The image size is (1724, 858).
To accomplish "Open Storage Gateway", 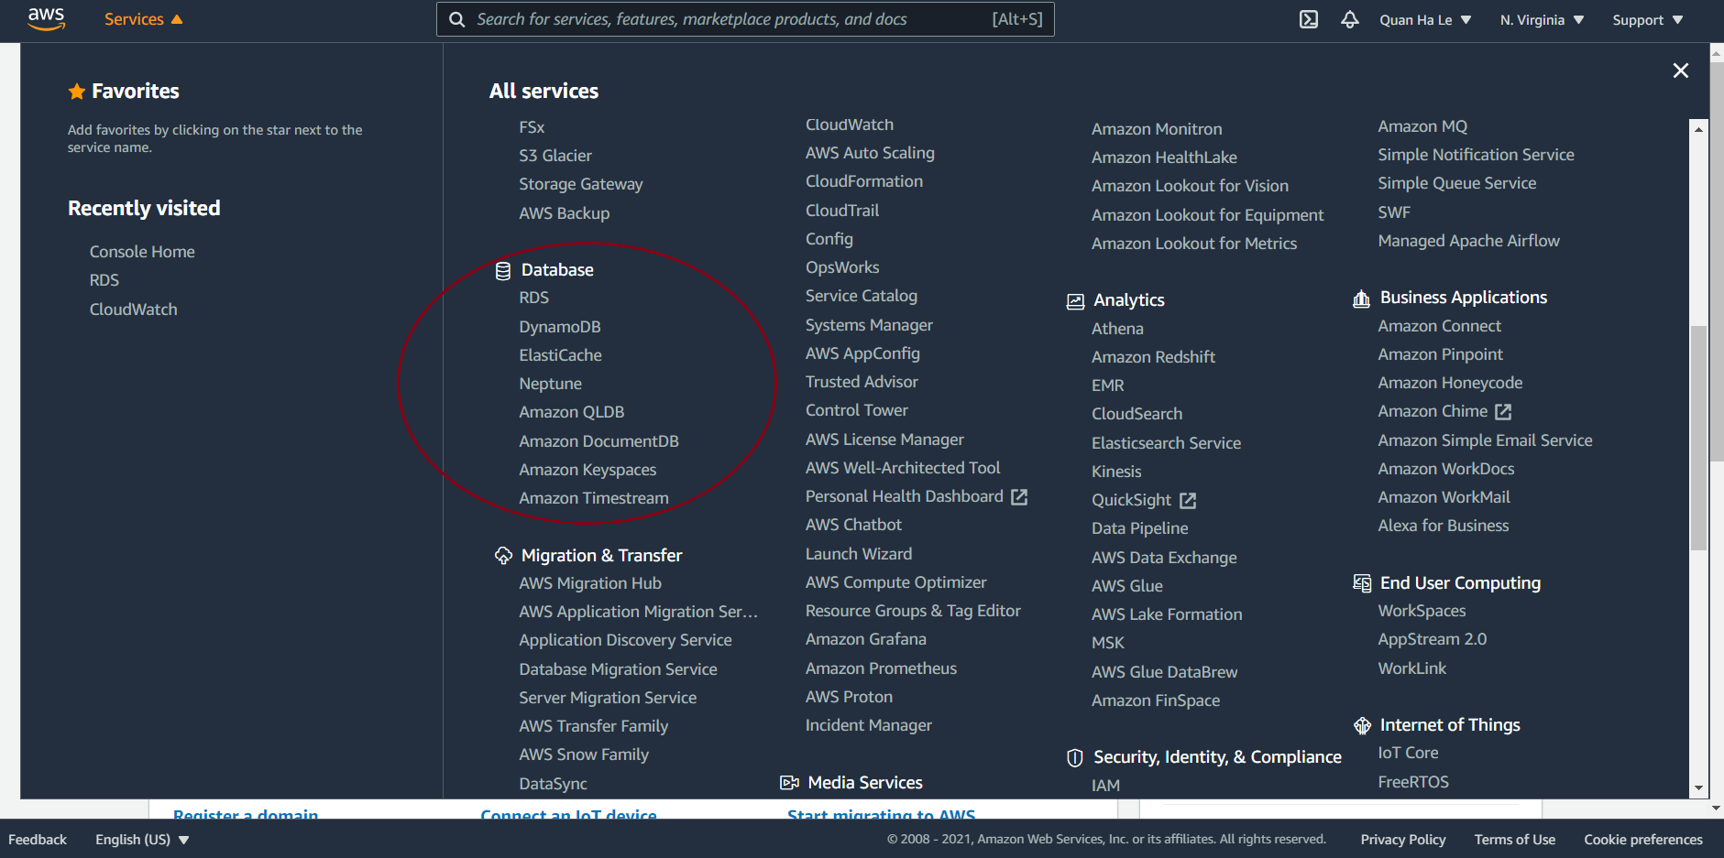I will pyautogui.click(x=581, y=184).
